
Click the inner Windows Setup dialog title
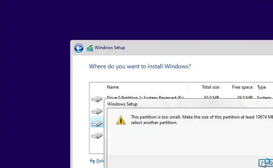click(122, 104)
